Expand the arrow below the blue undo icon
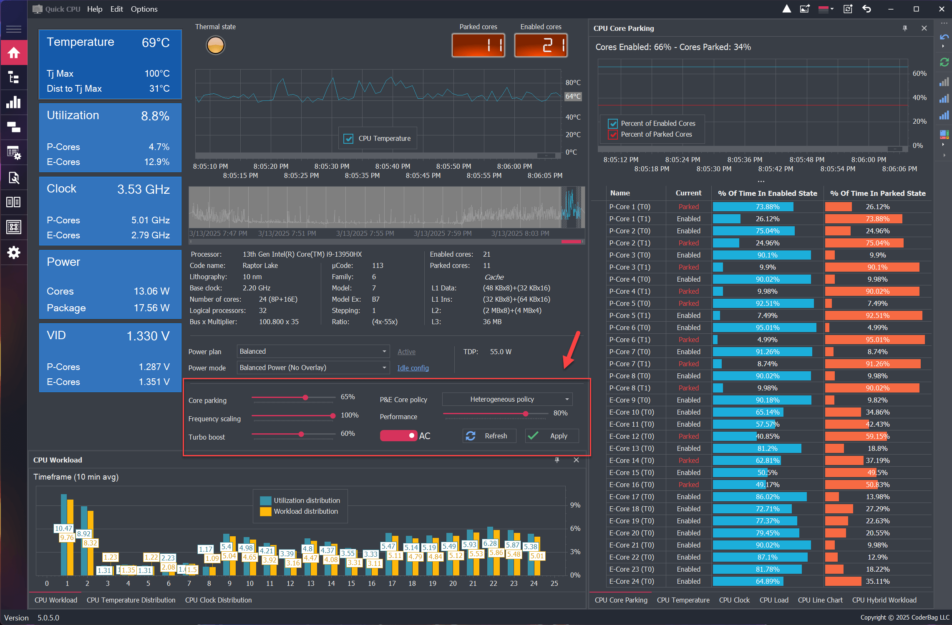The height and width of the screenshot is (625, 952). coord(943,46)
